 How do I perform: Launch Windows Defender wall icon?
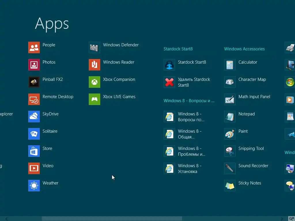(94, 47)
